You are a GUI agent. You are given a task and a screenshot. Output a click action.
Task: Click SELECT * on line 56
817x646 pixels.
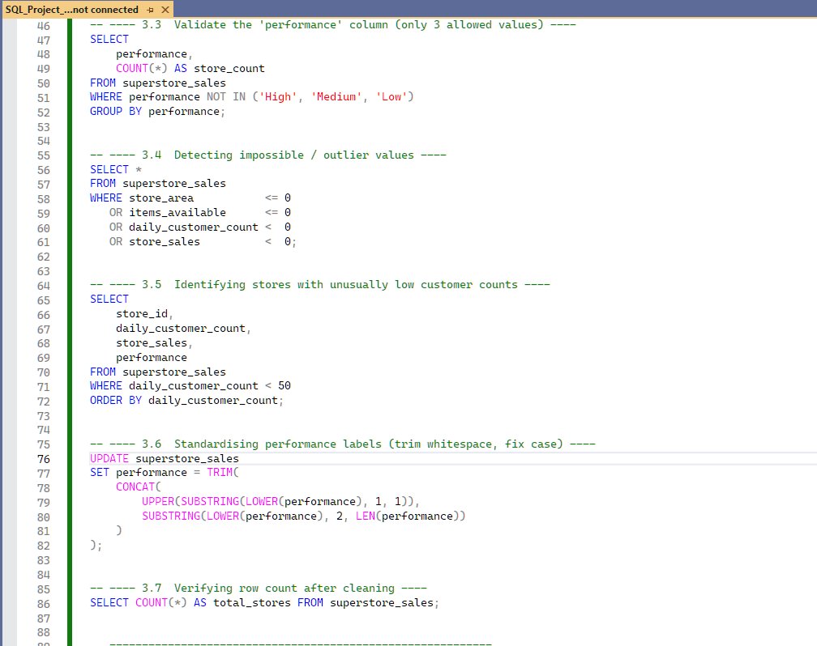coord(116,169)
